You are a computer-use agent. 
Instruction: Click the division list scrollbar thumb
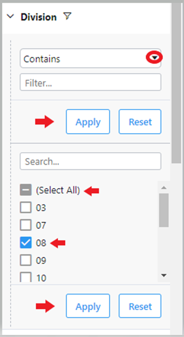(x=164, y=210)
